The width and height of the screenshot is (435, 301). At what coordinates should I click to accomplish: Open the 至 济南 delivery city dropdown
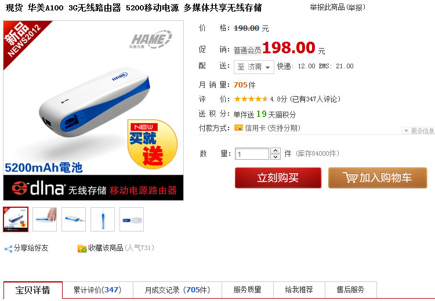[254, 67]
